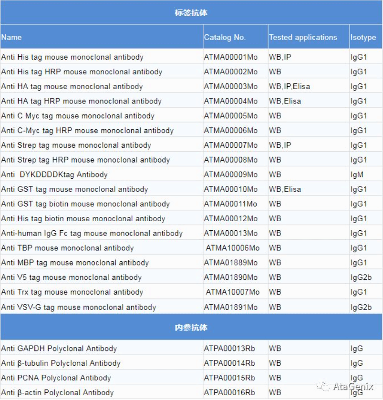Click 'Anti His tag HRP mouse monoclonal antibody'
Viewport: 383px width, 400px height.
82,72
